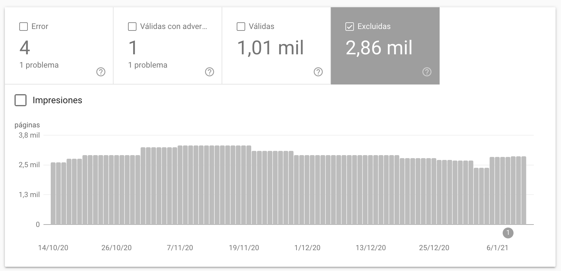This screenshot has width=561, height=271.
Task: Click 1 problema under Válidas con advertencias
Action: (x=148, y=65)
